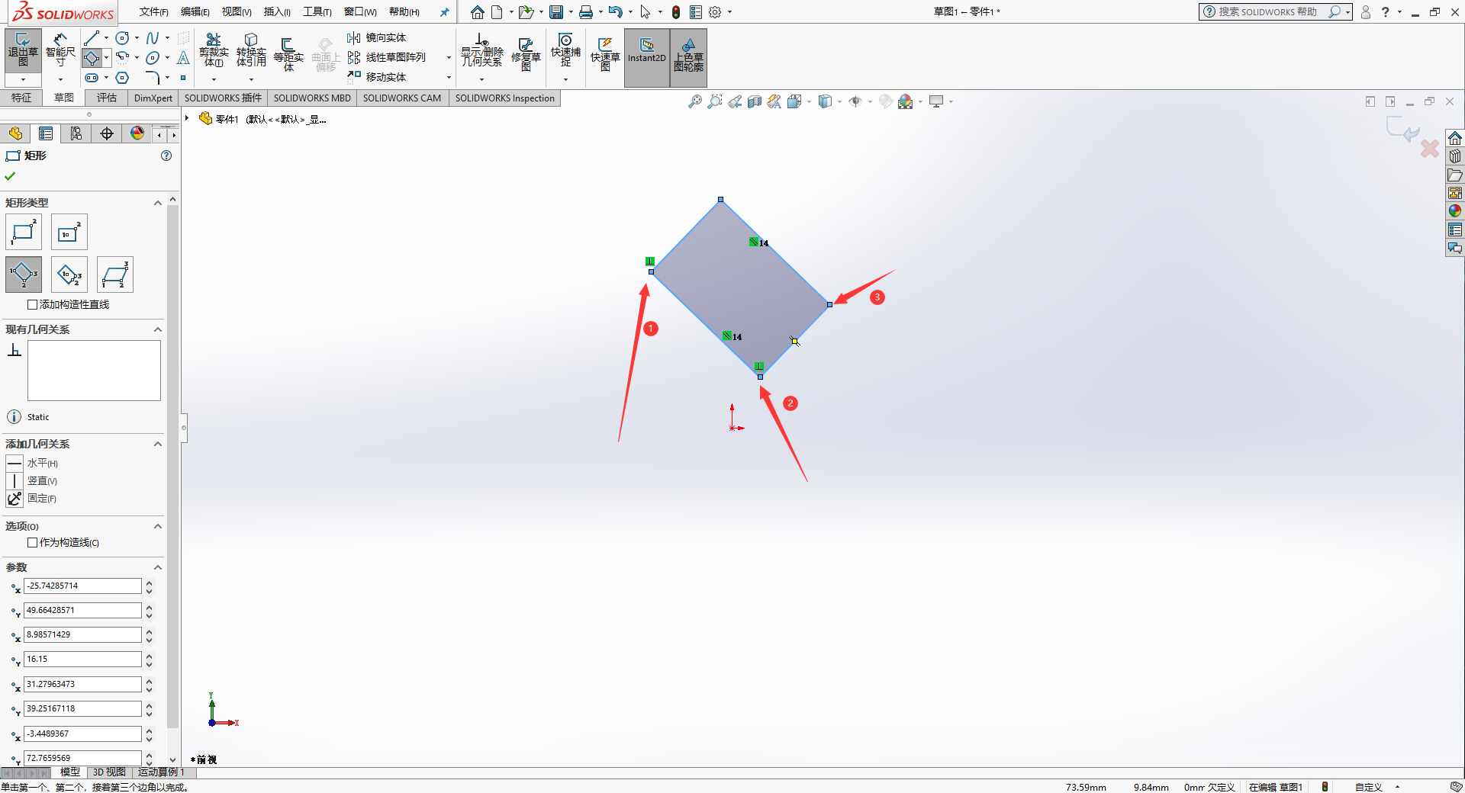Open the DimXpertManager tab icon
The image size is (1465, 793).
point(107,134)
